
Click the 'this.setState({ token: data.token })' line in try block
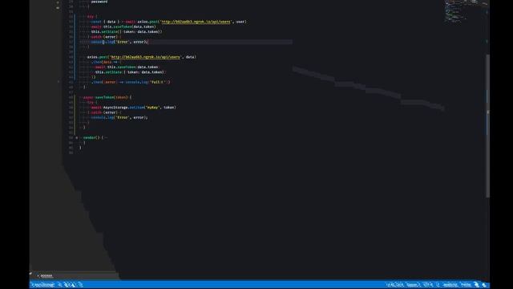(127, 32)
